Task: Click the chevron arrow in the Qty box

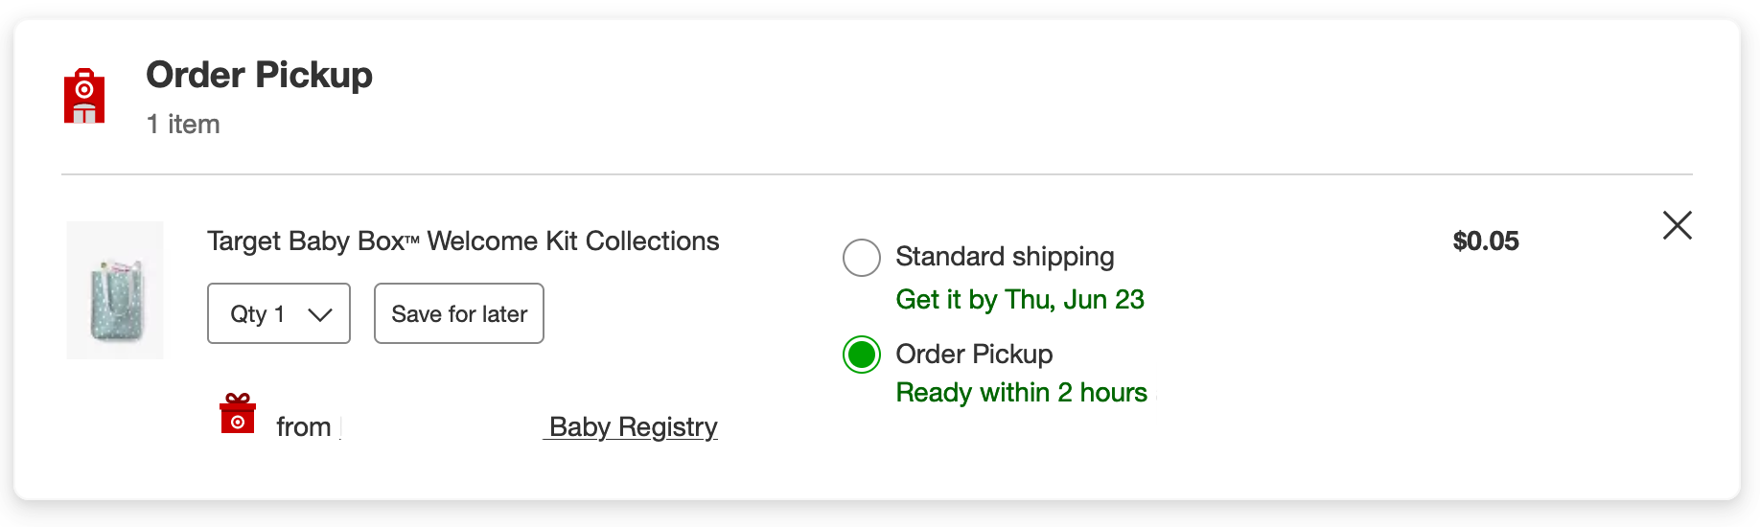Action: point(319,314)
